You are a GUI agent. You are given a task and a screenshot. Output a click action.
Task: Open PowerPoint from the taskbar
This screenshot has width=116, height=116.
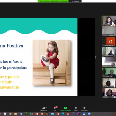[37, 114]
